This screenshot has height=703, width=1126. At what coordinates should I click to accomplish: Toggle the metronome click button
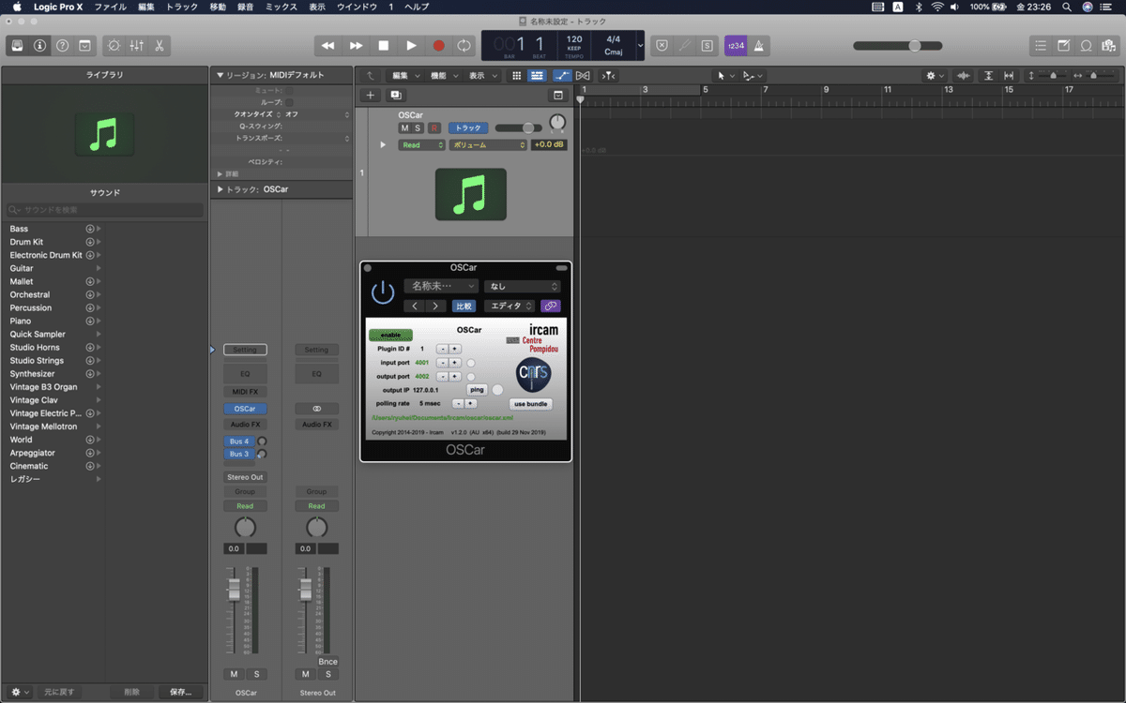coord(758,45)
